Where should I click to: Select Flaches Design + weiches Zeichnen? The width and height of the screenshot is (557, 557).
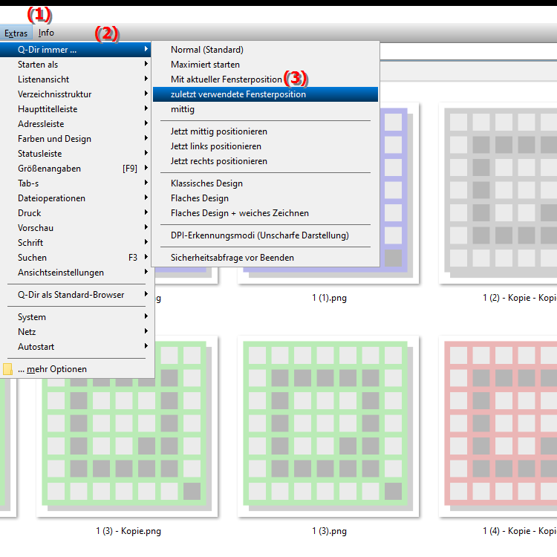pyautogui.click(x=265, y=213)
